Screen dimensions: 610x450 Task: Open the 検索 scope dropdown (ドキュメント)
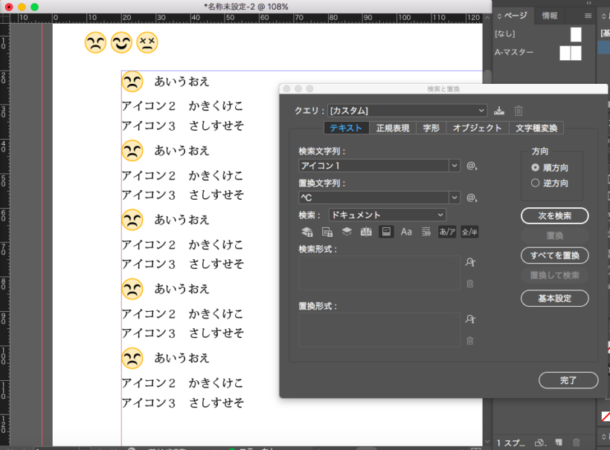387,215
